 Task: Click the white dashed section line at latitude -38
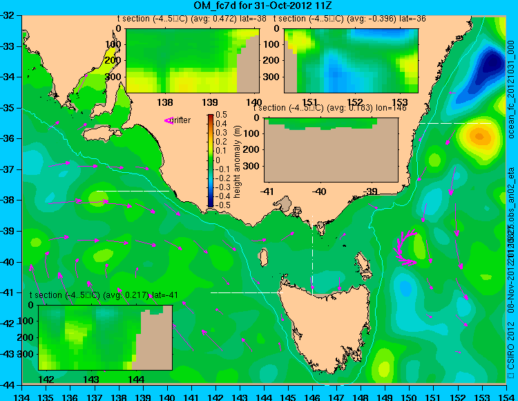133,191
